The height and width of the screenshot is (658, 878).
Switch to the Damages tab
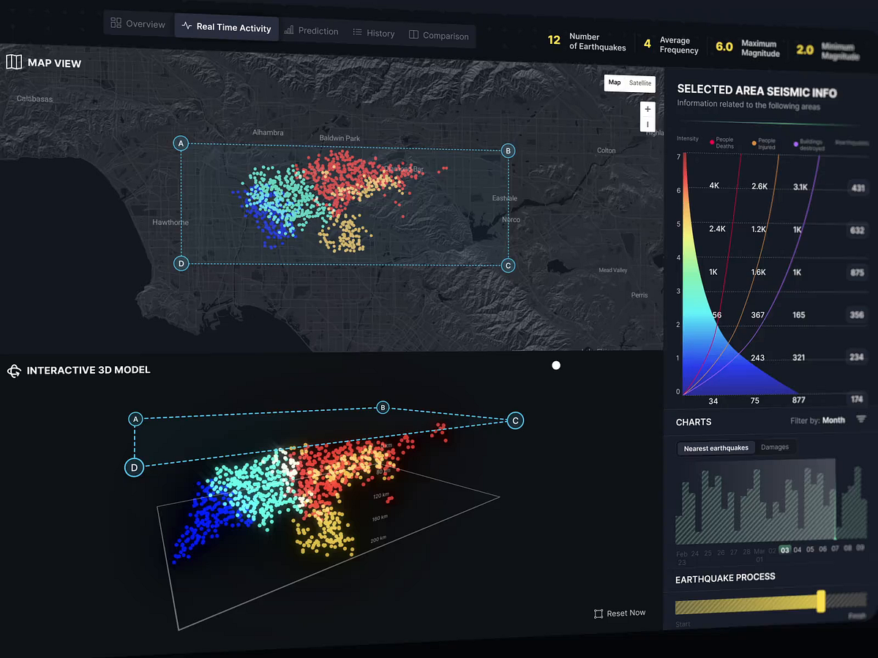coord(775,447)
